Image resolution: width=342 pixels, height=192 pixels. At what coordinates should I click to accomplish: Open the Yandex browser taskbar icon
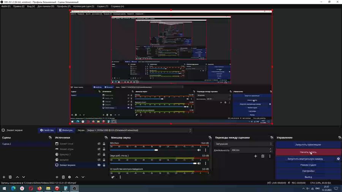tap(22, 188)
